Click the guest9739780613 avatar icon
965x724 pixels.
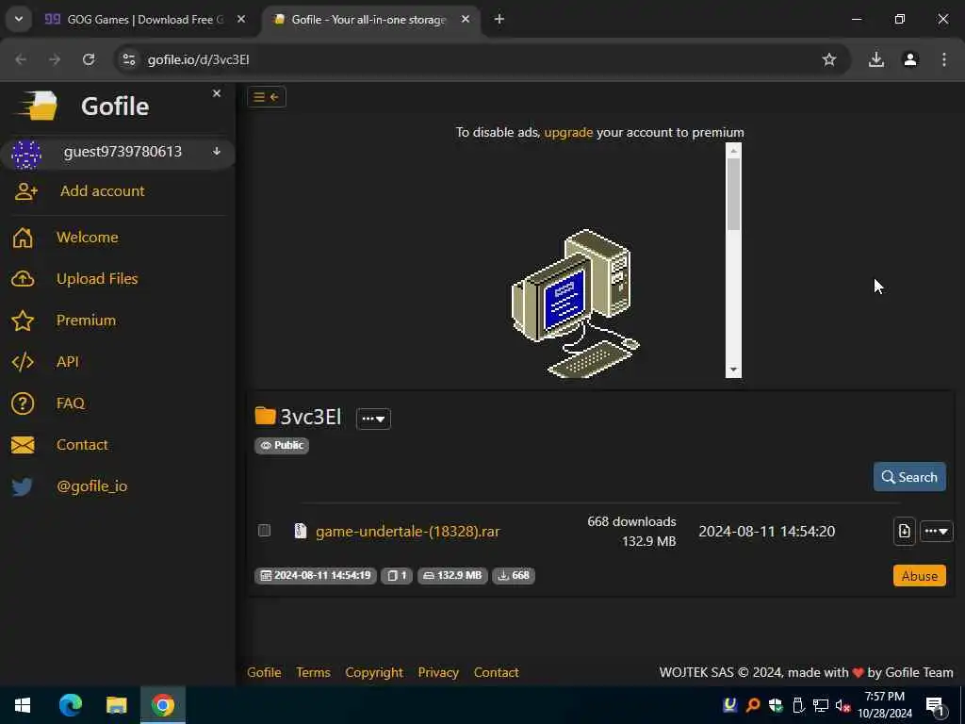pyautogui.click(x=25, y=154)
